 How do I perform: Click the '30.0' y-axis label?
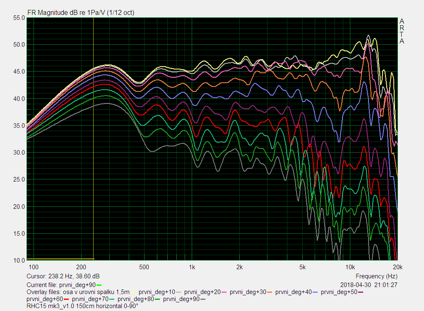coord(19,153)
